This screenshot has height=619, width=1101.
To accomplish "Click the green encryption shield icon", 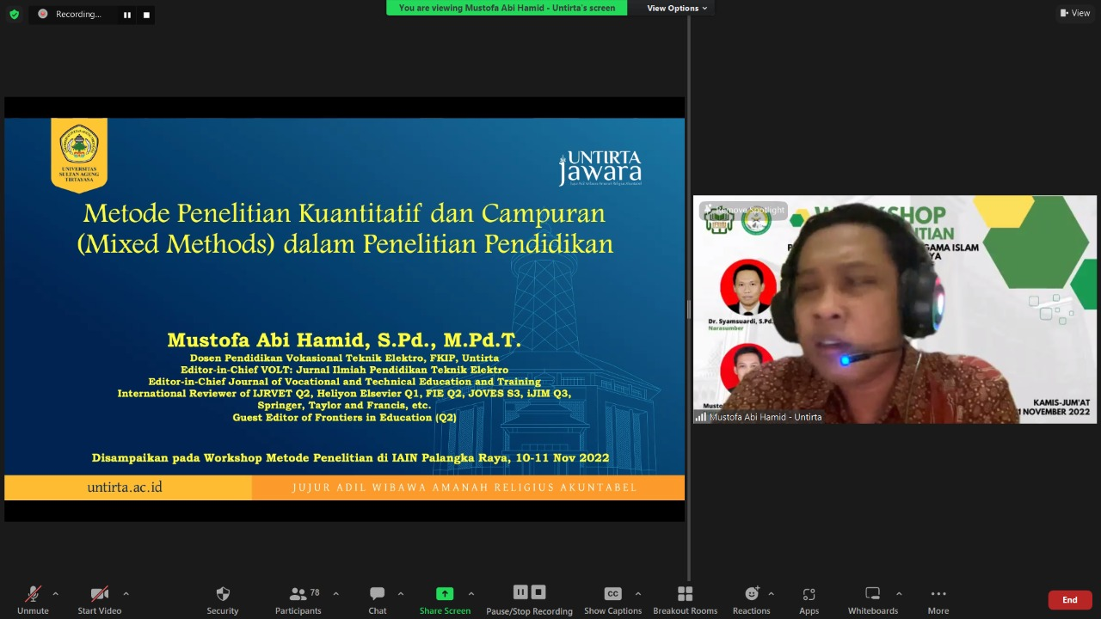I will pyautogui.click(x=14, y=15).
